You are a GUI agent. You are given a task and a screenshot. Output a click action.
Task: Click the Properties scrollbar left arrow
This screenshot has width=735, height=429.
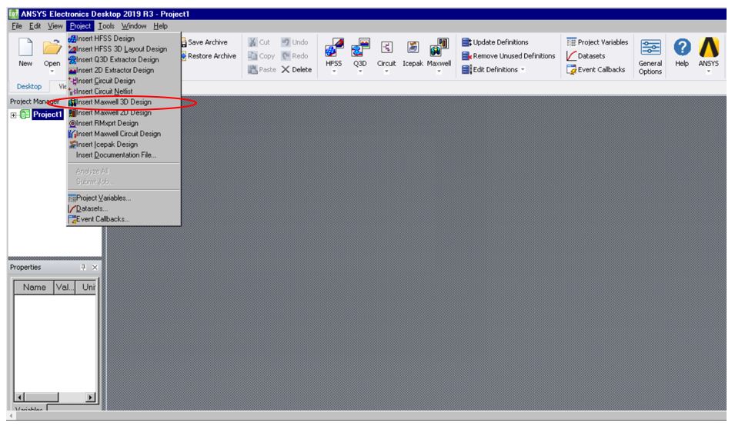(20, 397)
